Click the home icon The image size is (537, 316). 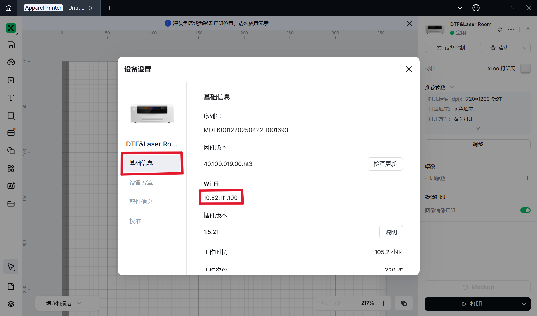[x=9, y=8]
